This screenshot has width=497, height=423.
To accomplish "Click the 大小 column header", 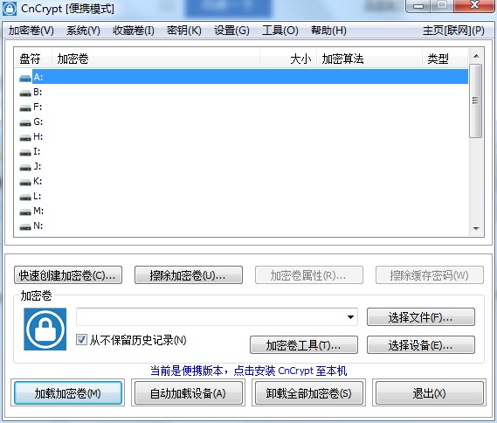I will point(288,59).
